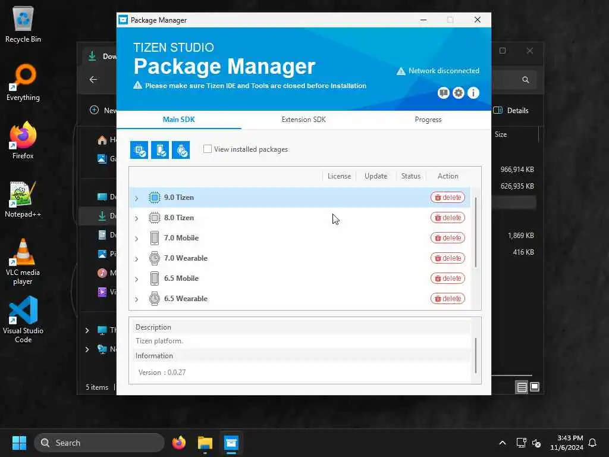Click the description panel scrollbar

(x=476, y=355)
